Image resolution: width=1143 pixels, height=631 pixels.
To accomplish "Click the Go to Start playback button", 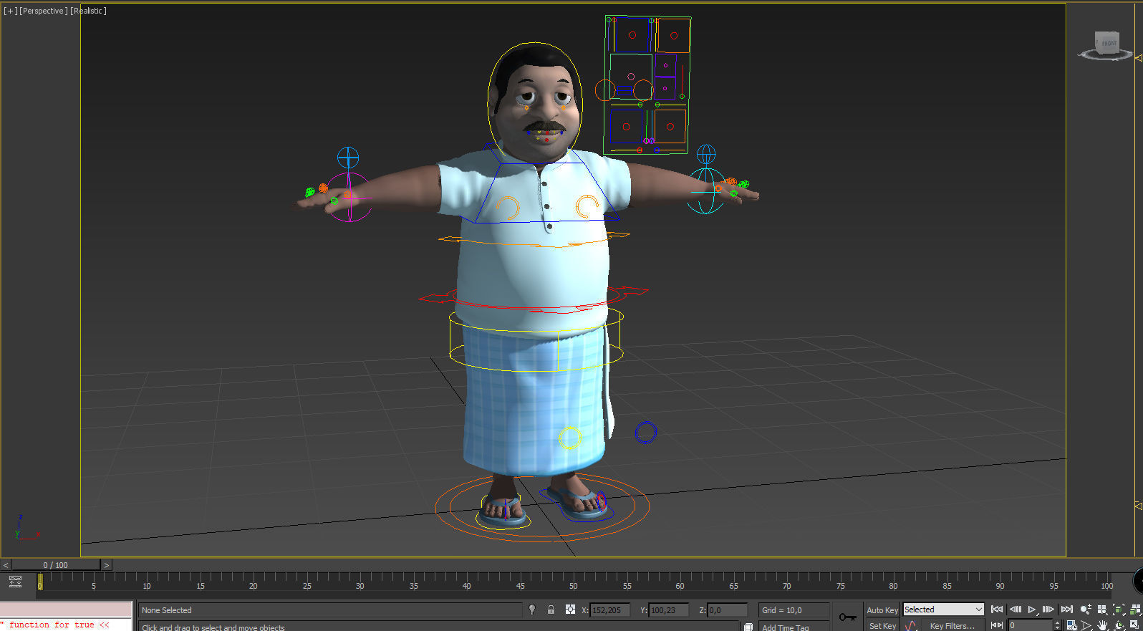I will [x=996, y=610].
